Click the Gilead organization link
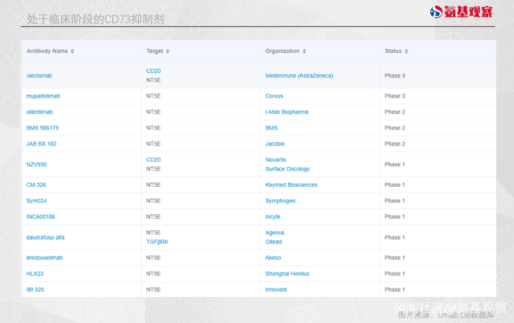The image size is (514, 323). coord(274,242)
